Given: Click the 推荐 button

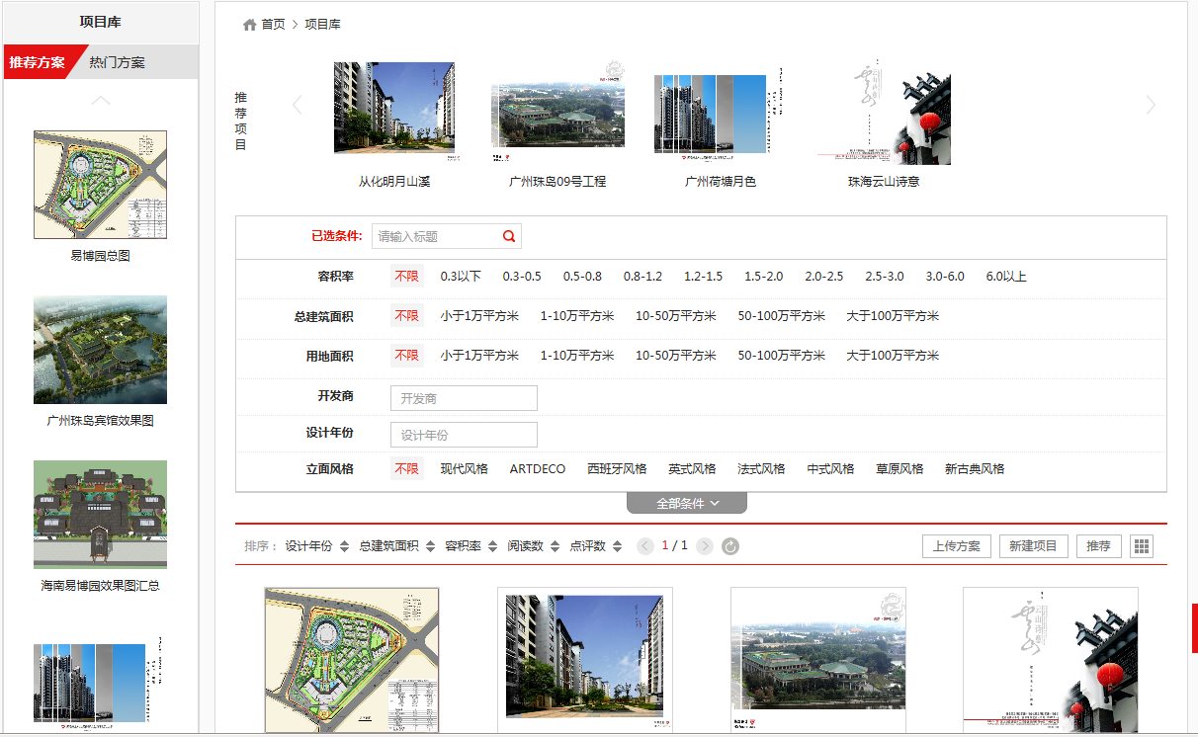Looking at the screenshot, I should pos(1098,546).
